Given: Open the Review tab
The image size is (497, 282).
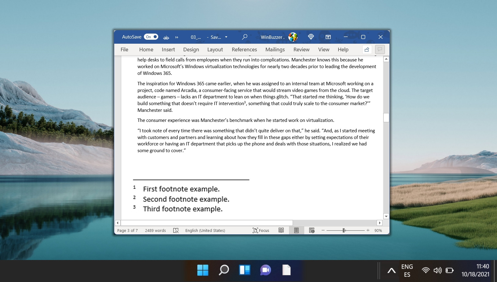Looking at the screenshot, I should [301, 49].
